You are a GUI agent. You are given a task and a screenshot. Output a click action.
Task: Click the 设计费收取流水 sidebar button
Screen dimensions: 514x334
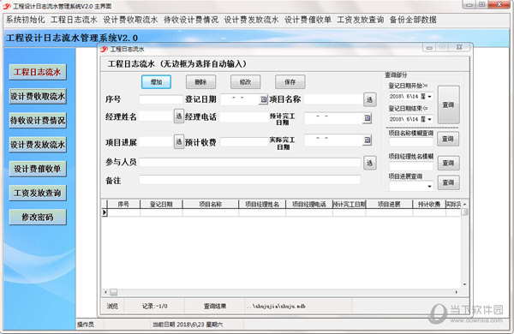(x=38, y=97)
